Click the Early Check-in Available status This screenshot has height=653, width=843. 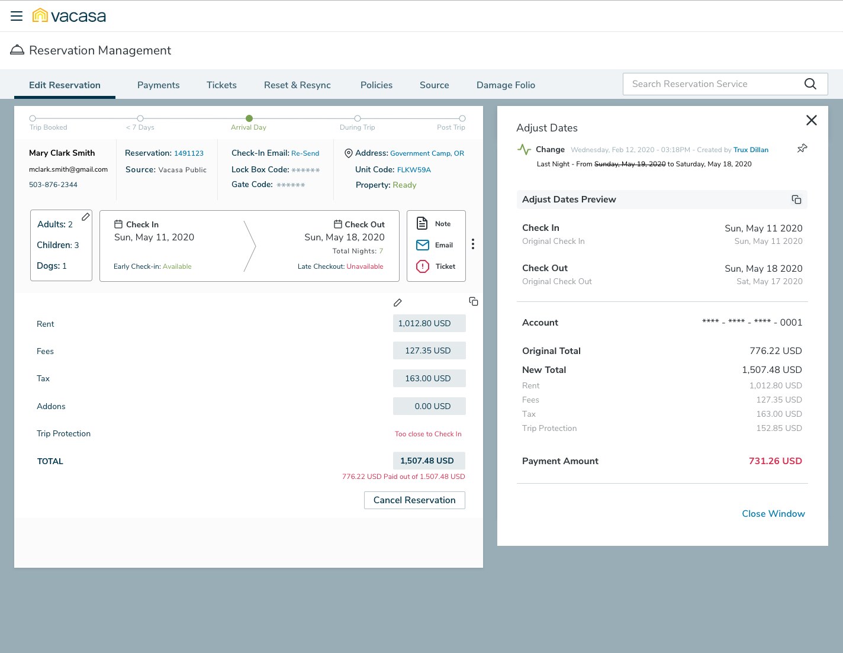tap(177, 266)
